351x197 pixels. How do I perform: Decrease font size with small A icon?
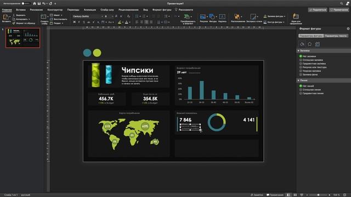[121, 16]
